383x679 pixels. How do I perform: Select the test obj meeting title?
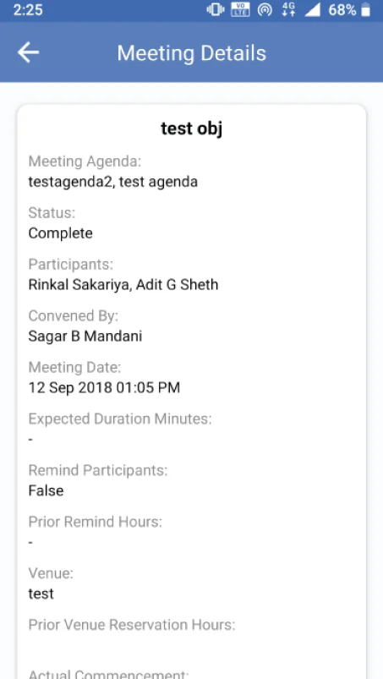coord(192,129)
